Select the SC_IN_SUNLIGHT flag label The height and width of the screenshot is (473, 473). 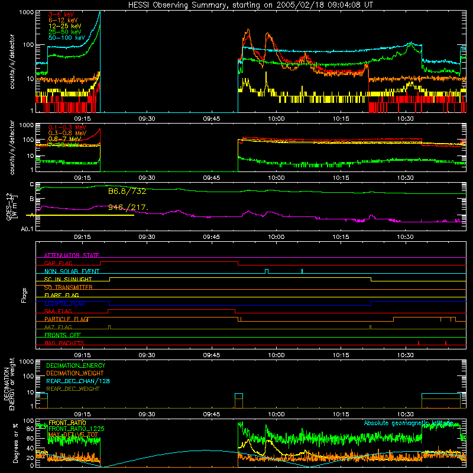[x=68, y=279]
